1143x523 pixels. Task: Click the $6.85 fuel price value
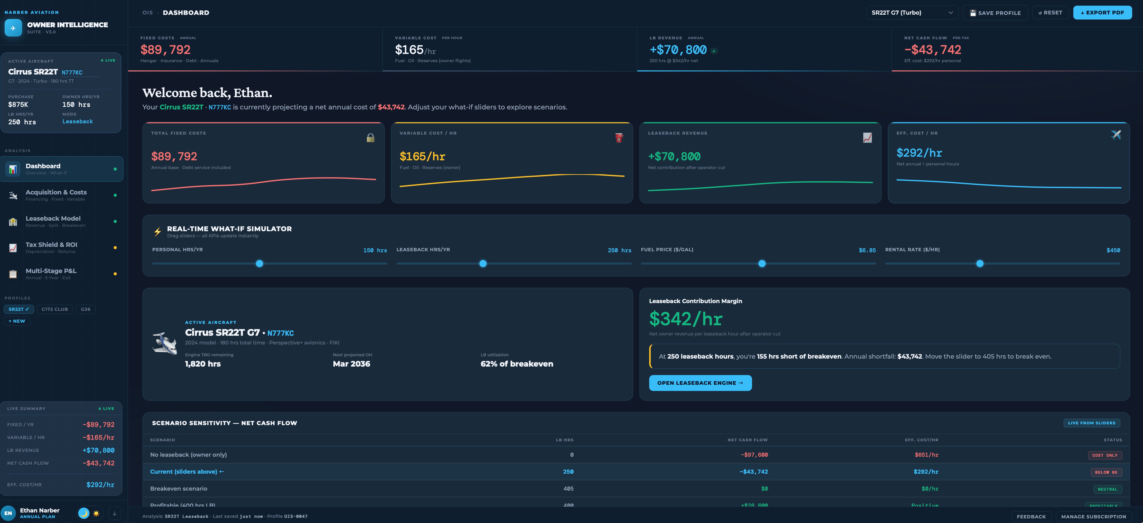point(867,250)
